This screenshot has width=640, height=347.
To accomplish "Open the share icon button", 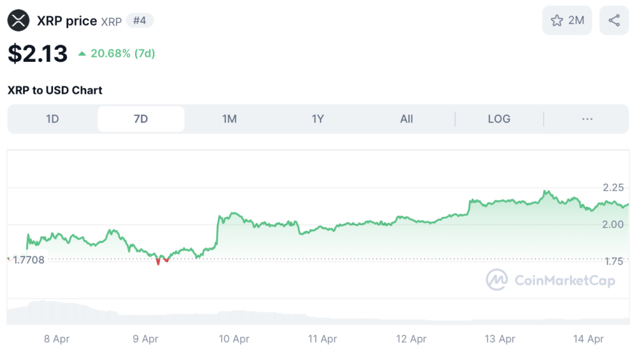I will click(x=614, y=21).
